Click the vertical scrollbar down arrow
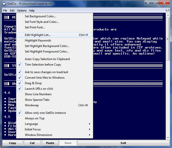172x148 pixels. [168, 138]
